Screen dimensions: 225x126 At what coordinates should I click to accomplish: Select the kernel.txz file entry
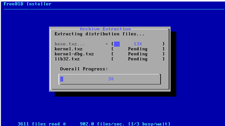coord(69,49)
